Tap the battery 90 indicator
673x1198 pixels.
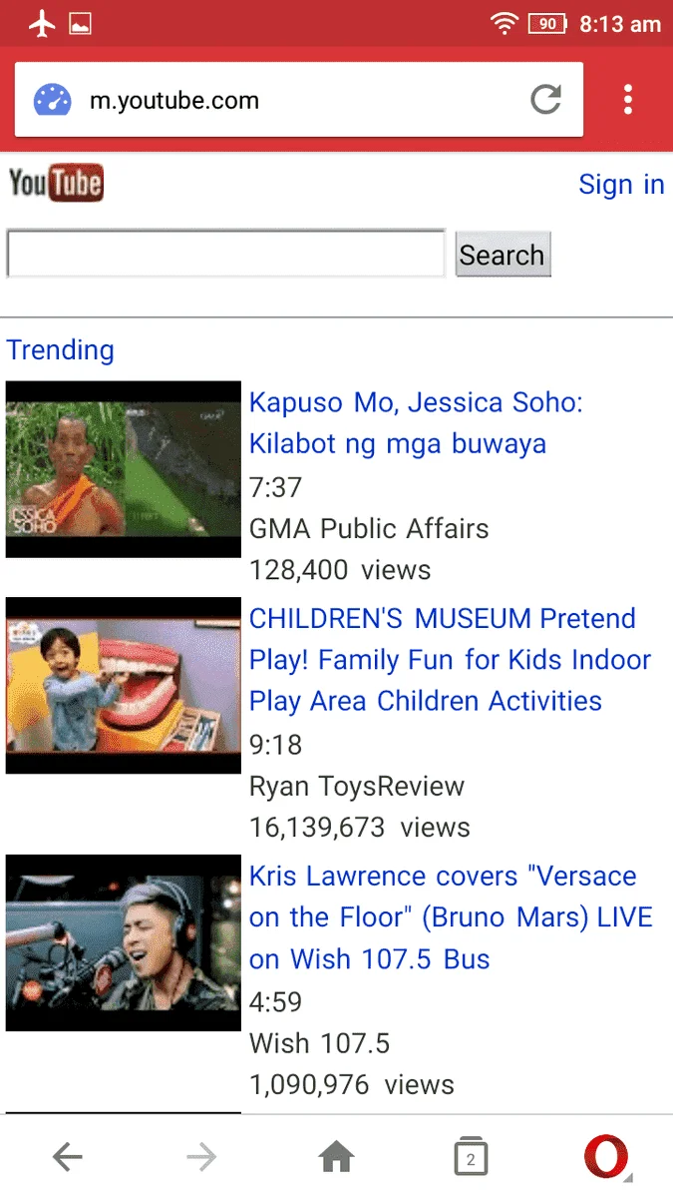[547, 23]
